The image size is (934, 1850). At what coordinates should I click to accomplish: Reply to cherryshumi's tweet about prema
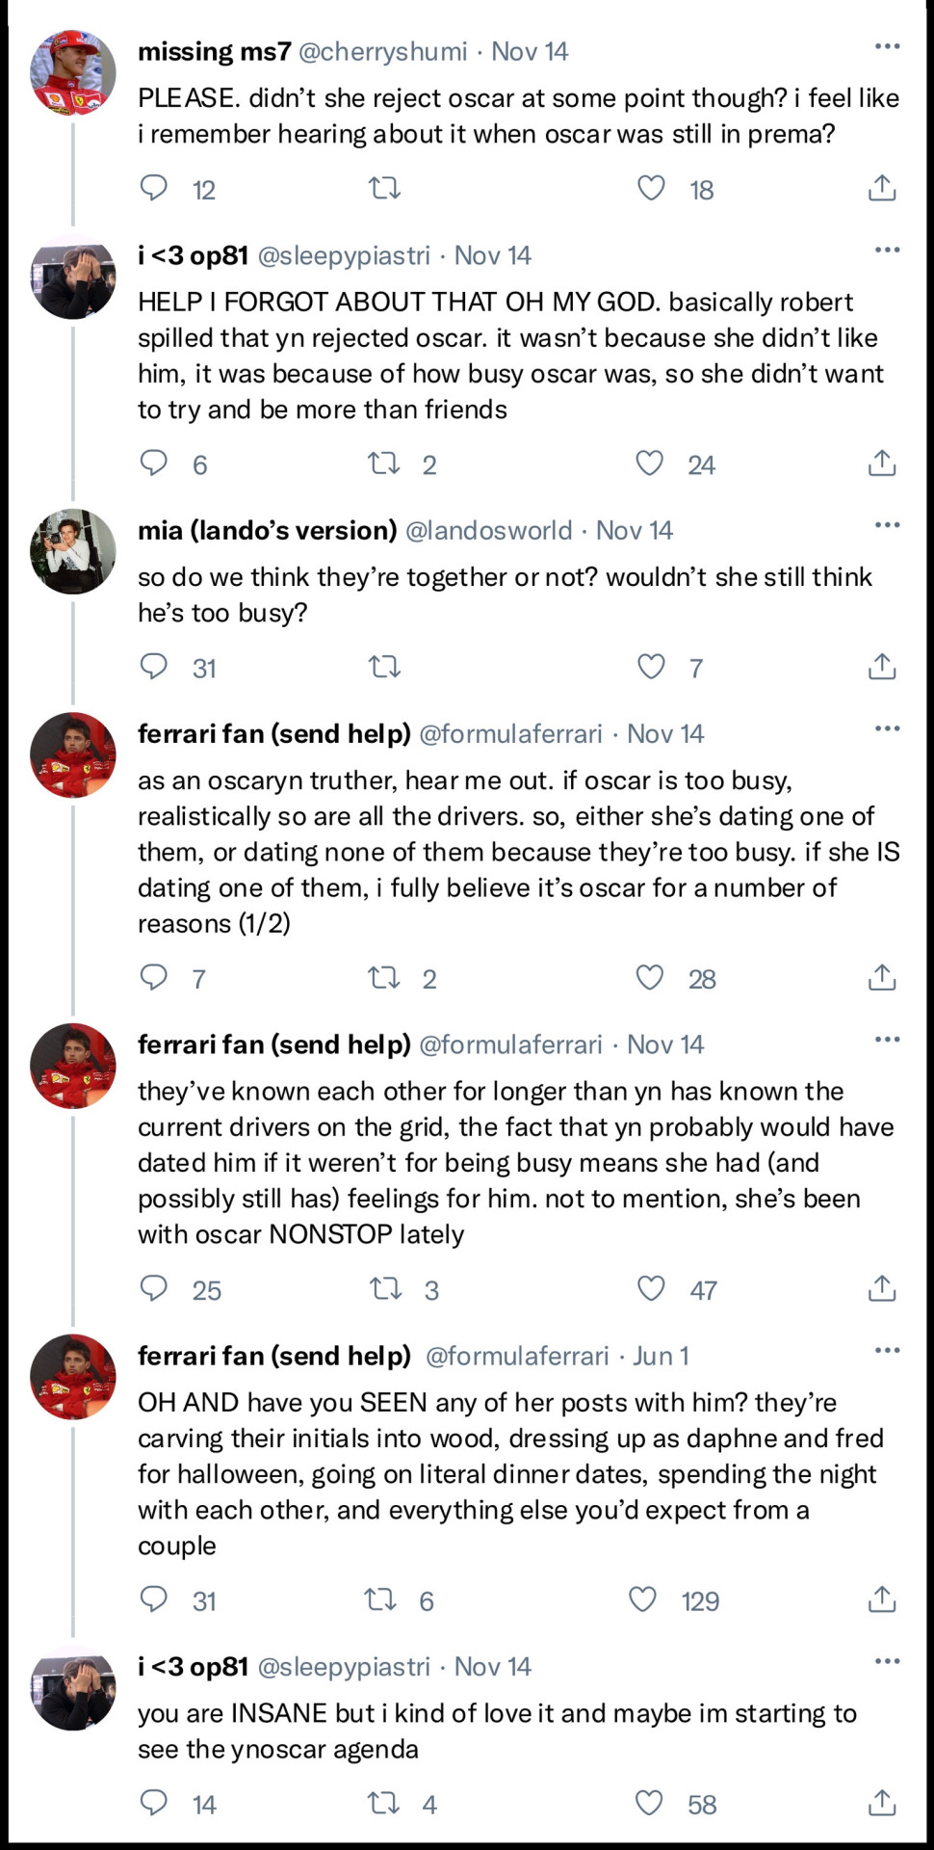[154, 188]
